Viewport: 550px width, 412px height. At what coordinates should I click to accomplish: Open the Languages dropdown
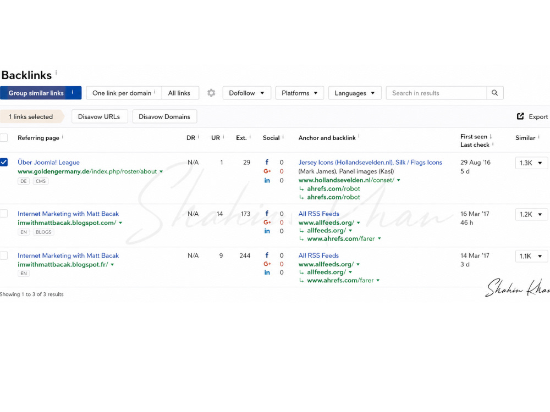pos(355,93)
